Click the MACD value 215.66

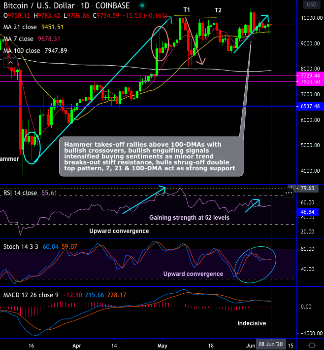[95, 295]
